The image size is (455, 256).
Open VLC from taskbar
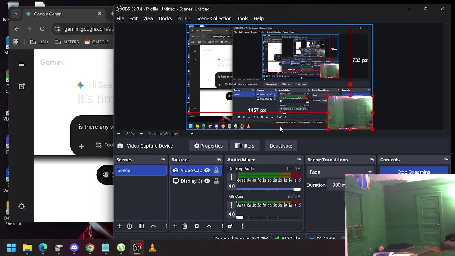pos(152,247)
